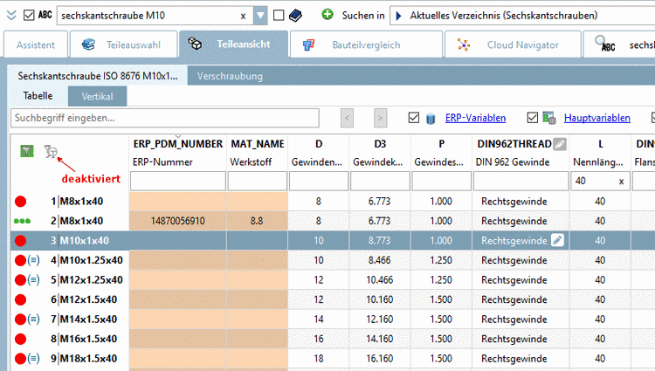Open the Cloud Navigator tab
This screenshot has width=655, height=371.
click(513, 45)
